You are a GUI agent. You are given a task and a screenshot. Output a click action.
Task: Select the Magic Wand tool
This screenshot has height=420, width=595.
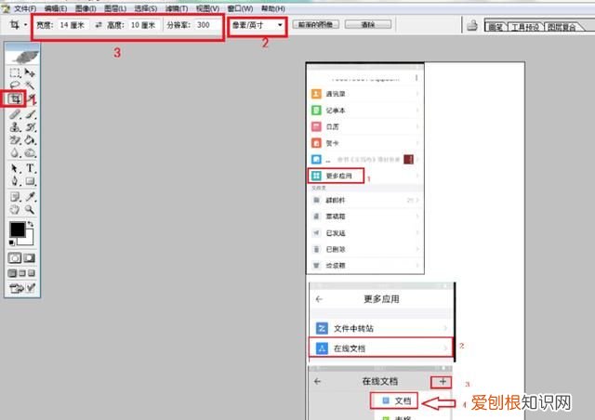(x=30, y=85)
